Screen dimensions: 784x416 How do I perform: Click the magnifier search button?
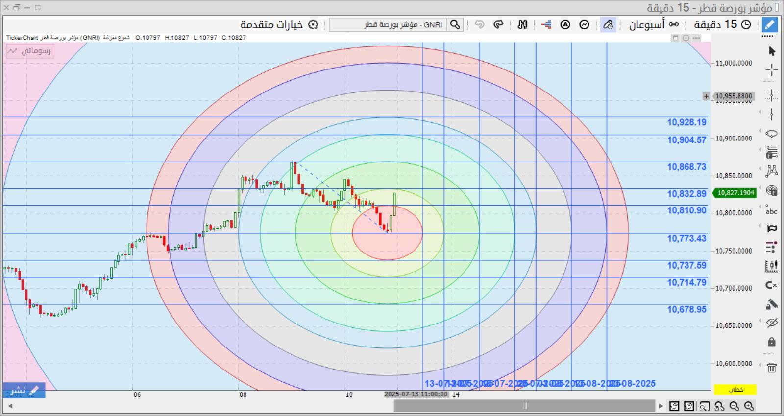coord(455,24)
